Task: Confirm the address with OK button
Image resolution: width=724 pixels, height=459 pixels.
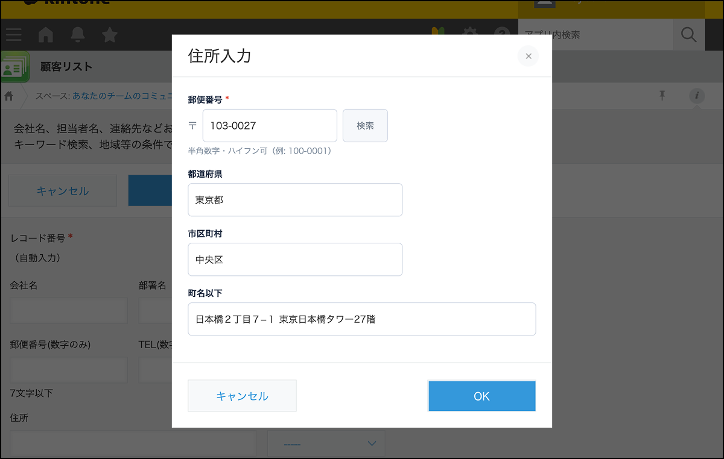Action: pos(481,396)
